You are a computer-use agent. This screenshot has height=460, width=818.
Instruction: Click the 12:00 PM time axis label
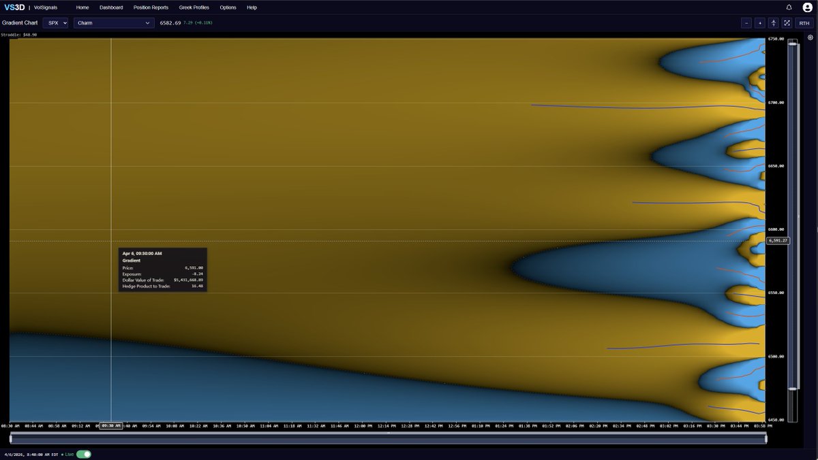click(x=363, y=426)
